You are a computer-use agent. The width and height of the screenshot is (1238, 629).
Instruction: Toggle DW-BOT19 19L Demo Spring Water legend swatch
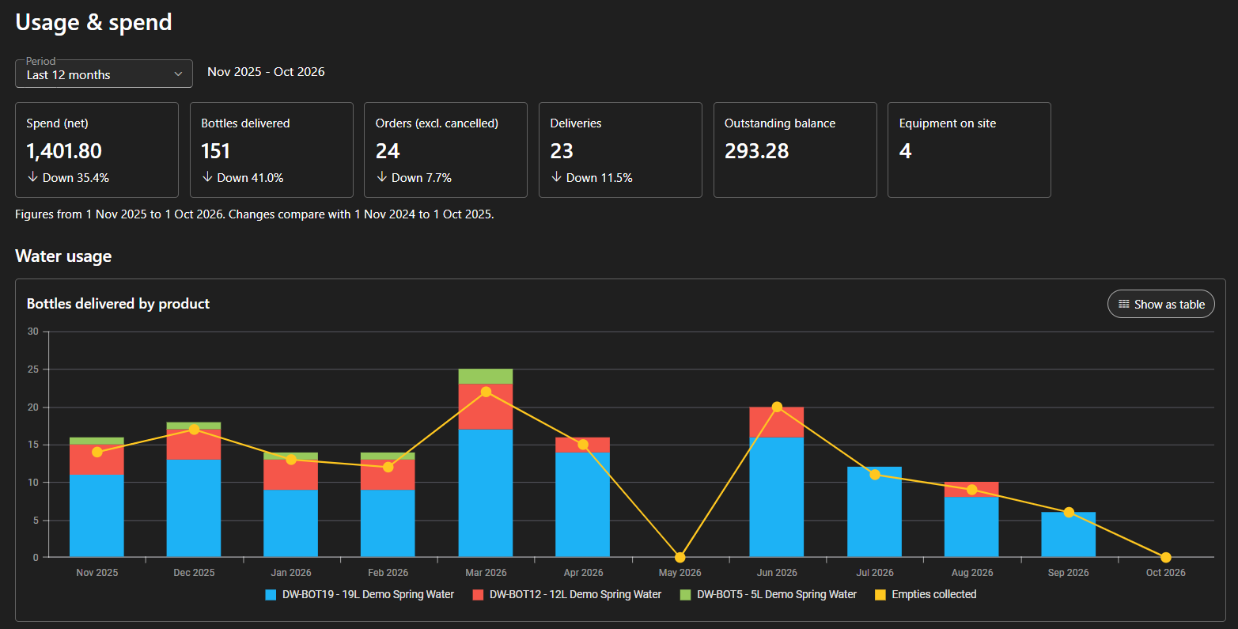pyautogui.click(x=271, y=594)
